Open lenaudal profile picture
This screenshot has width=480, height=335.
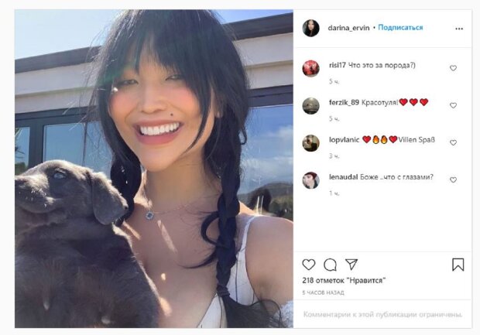click(310, 180)
